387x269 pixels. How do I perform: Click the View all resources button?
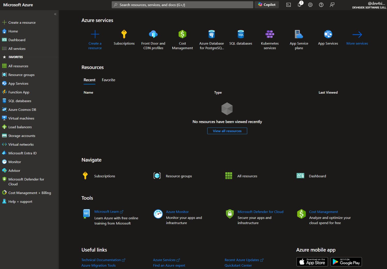coord(227,131)
